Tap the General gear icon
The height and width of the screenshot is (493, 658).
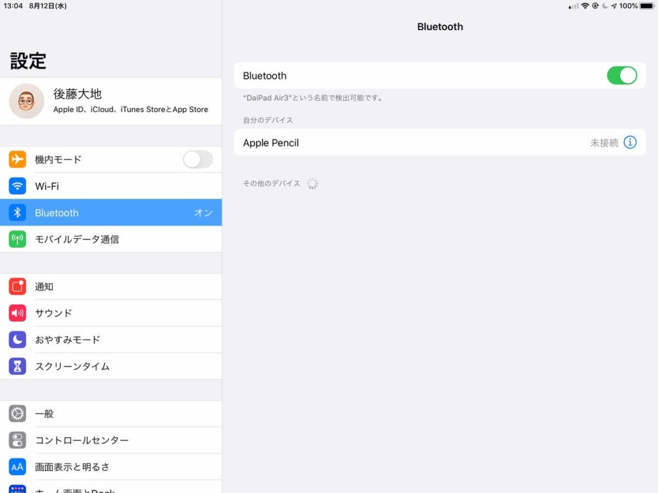(x=17, y=414)
